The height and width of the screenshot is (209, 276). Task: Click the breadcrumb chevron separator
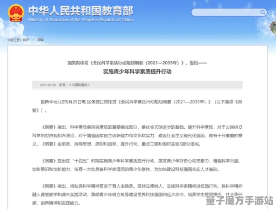tap(33, 40)
